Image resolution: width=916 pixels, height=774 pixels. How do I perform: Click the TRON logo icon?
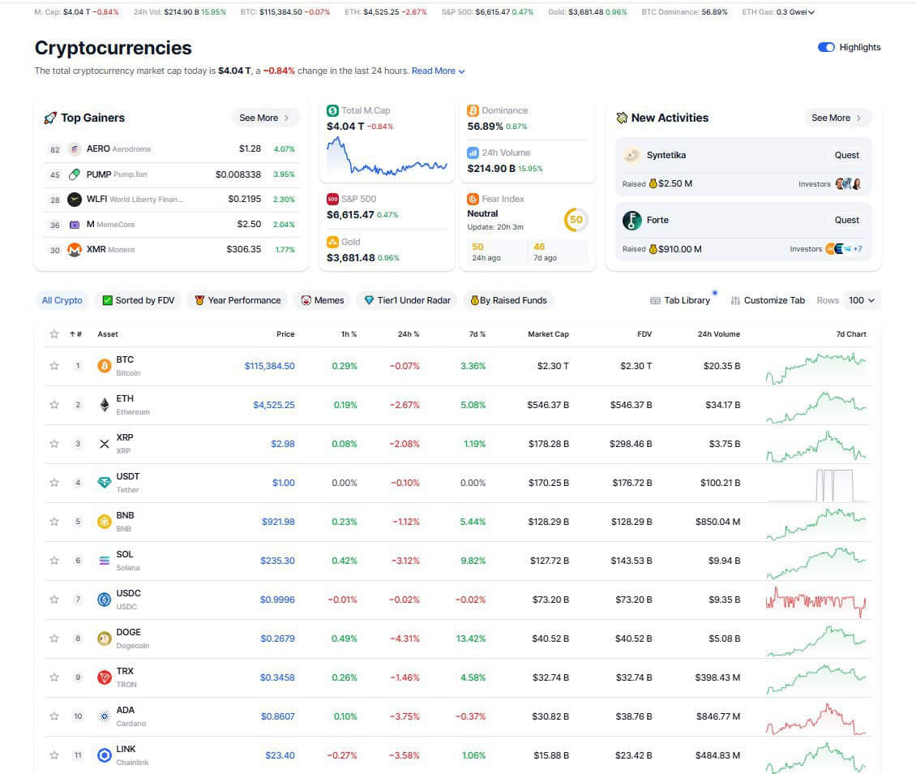[104, 677]
